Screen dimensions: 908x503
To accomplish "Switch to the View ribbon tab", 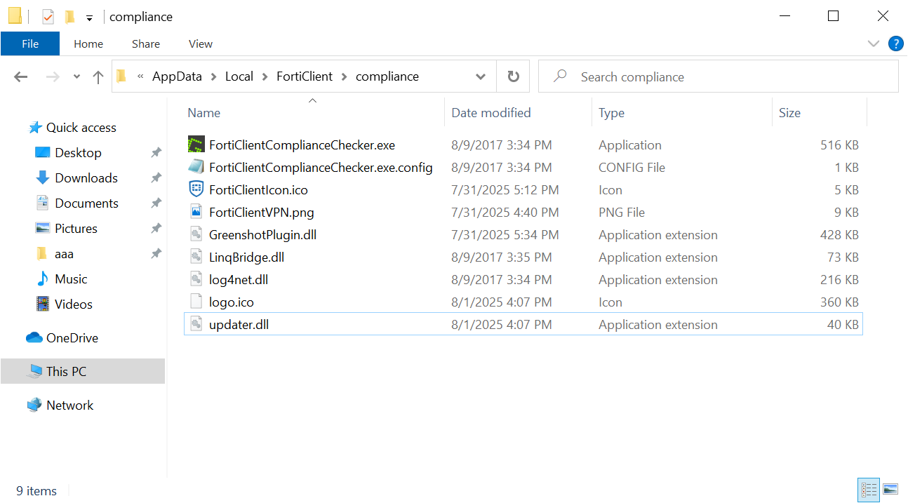I will tap(200, 43).
